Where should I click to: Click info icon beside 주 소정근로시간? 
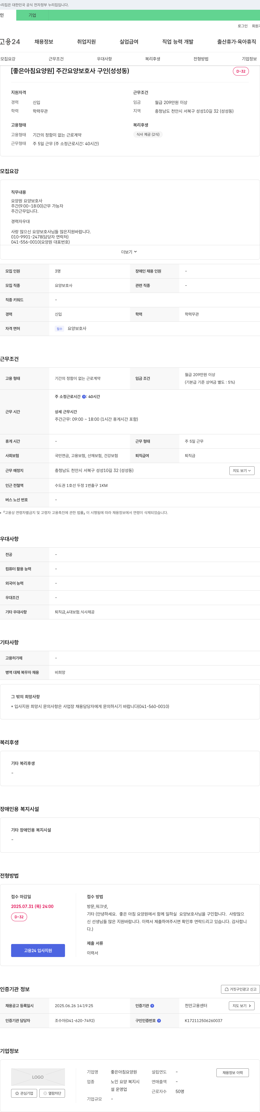click(x=84, y=396)
